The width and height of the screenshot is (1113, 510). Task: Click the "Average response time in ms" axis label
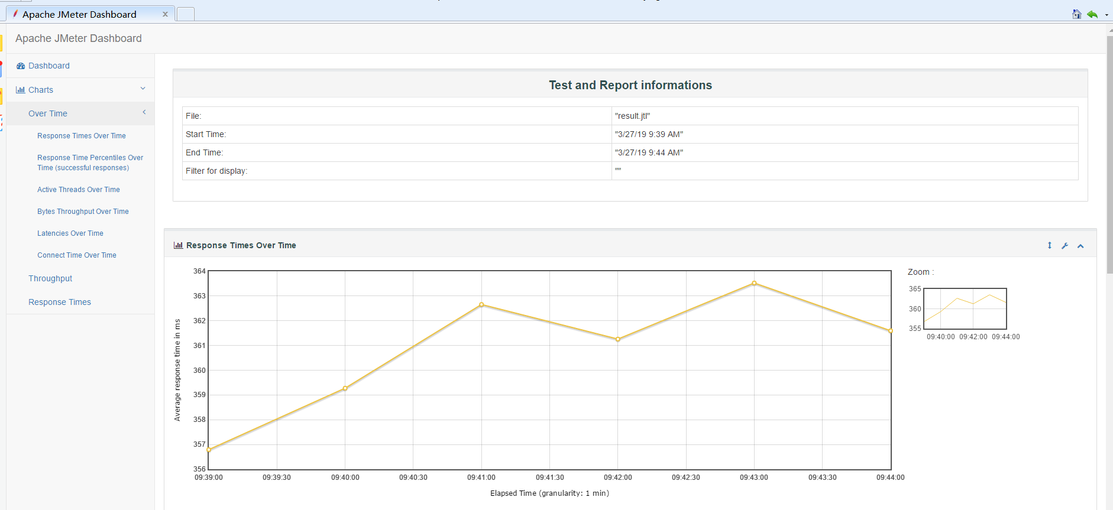(x=177, y=370)
